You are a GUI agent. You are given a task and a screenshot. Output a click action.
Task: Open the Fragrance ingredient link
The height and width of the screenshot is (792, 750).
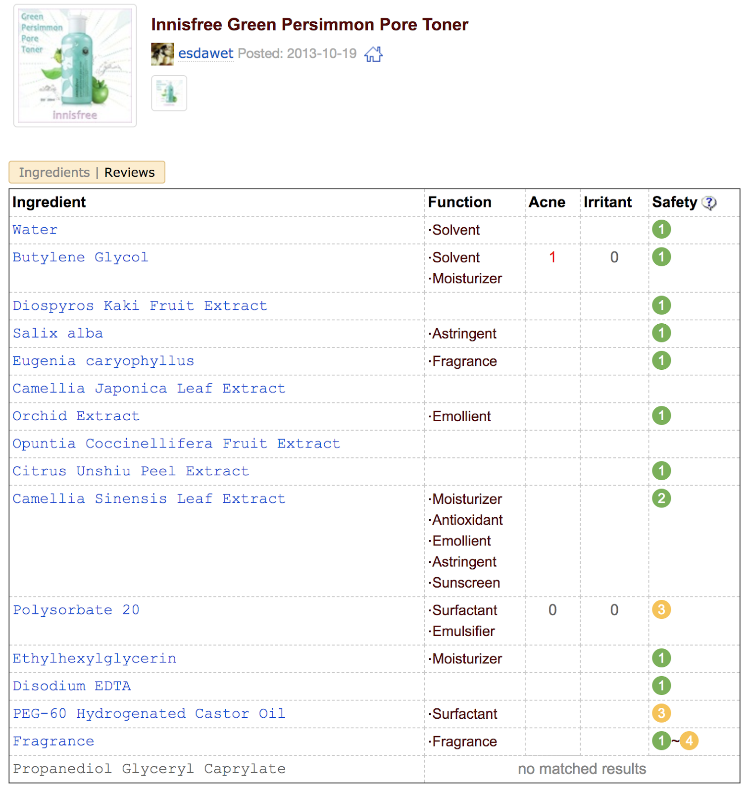click(x=53, y=741)
